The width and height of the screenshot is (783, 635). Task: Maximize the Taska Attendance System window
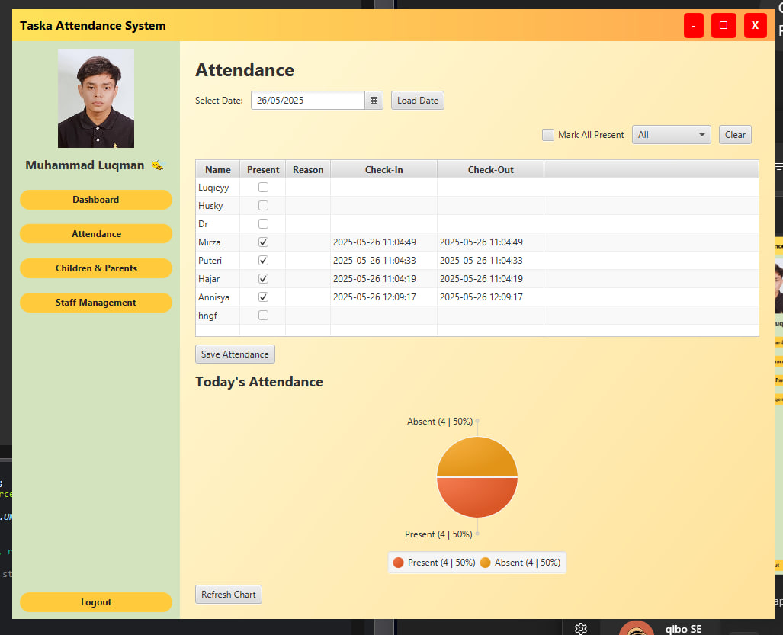724,25
